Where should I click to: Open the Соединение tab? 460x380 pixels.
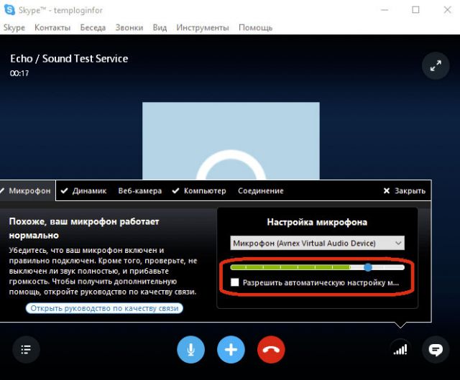[x=260, y=191]
